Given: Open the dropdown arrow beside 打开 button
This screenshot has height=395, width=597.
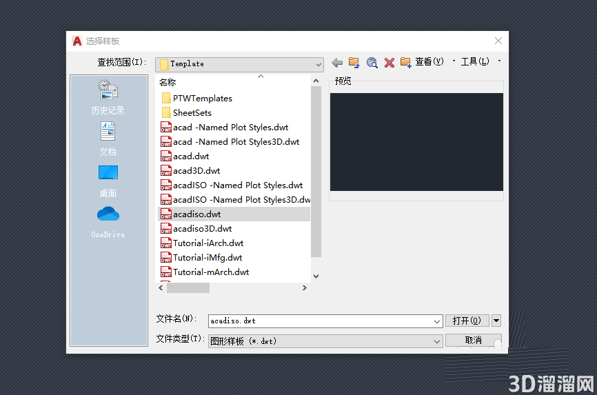Looking at the screenshot, I should [496, 321].
